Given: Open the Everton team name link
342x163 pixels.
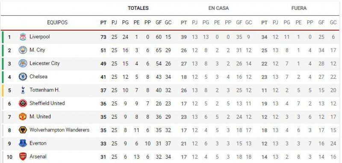Looking at the screenshot, I should pyautogui.click(x=38, y=143).
